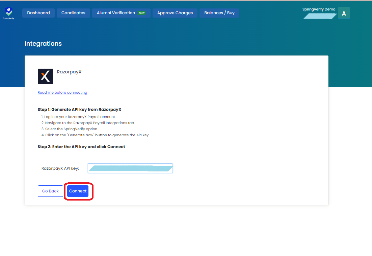
Task: Click the 'Select the SpringVerify option' instruction
Action: [71, 129]
